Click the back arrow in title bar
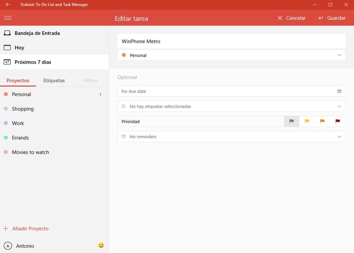The image size is (354, 253). coord(8,5)
